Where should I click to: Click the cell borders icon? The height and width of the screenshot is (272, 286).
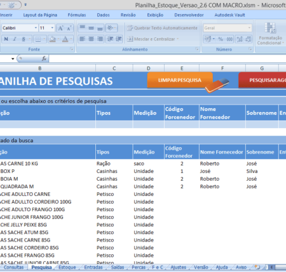pyautogui.click(x=38, y=39)
